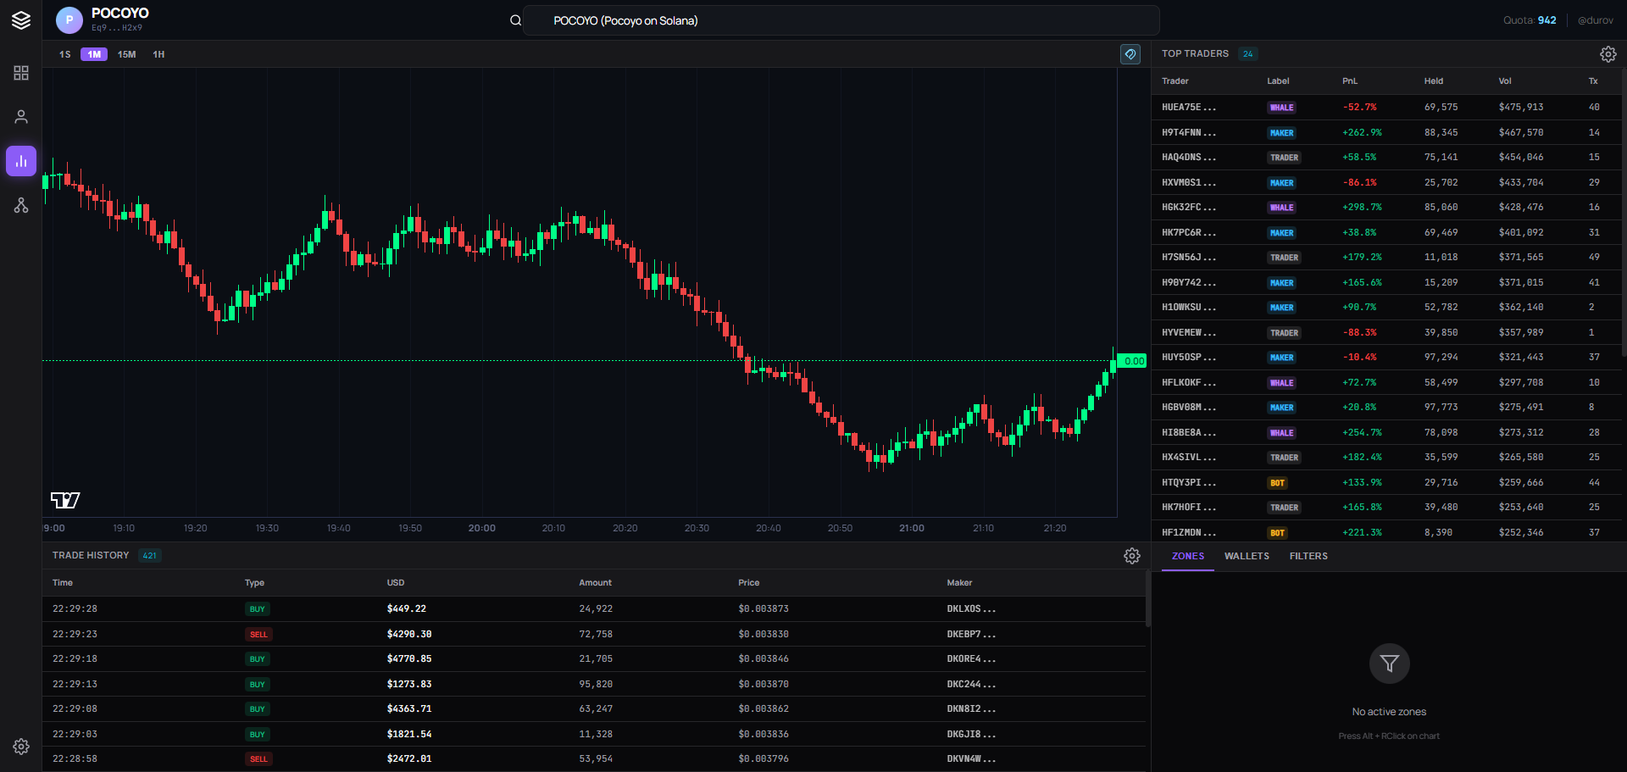Switch chart to 1S timeframe

(65, 54)
